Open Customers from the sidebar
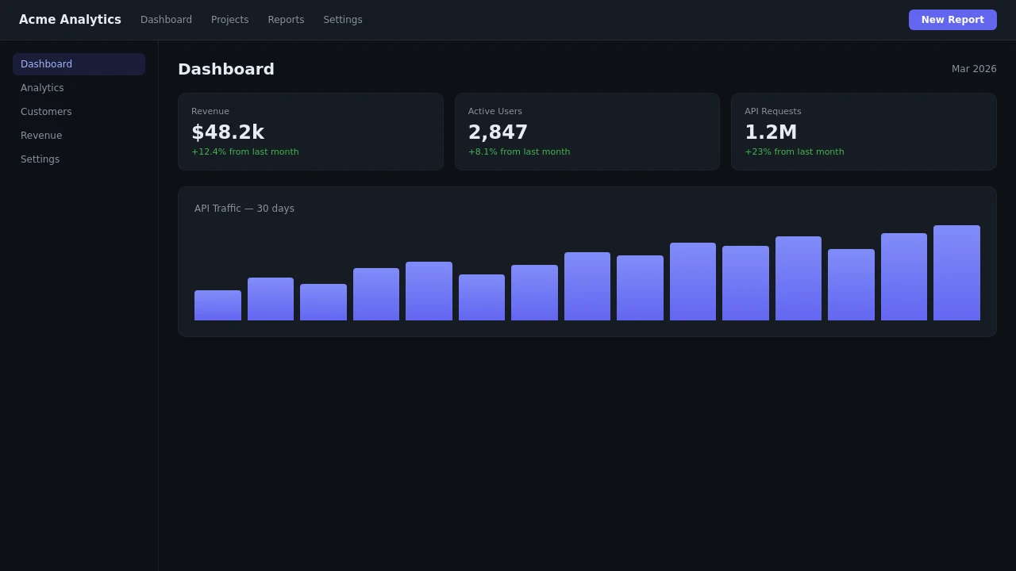 (45, 111)
